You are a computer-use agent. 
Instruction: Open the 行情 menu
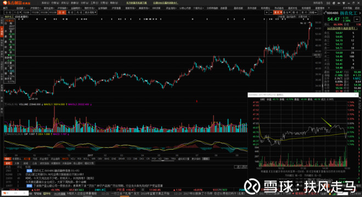[55, 3]
